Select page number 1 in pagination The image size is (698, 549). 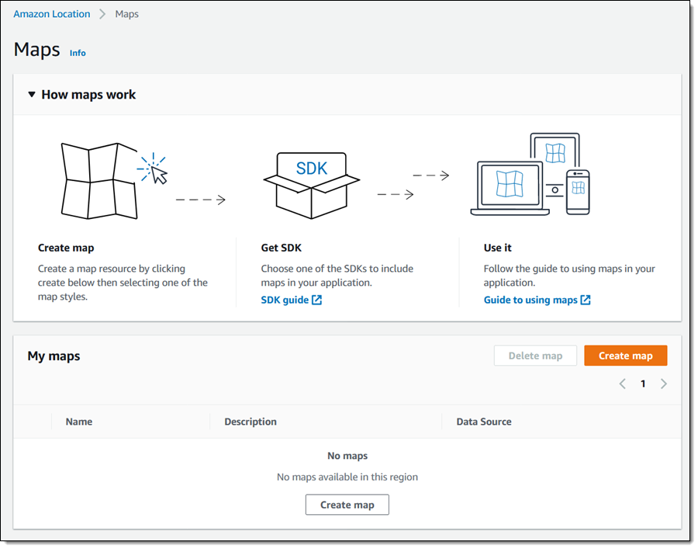click(x=643, y=384)
